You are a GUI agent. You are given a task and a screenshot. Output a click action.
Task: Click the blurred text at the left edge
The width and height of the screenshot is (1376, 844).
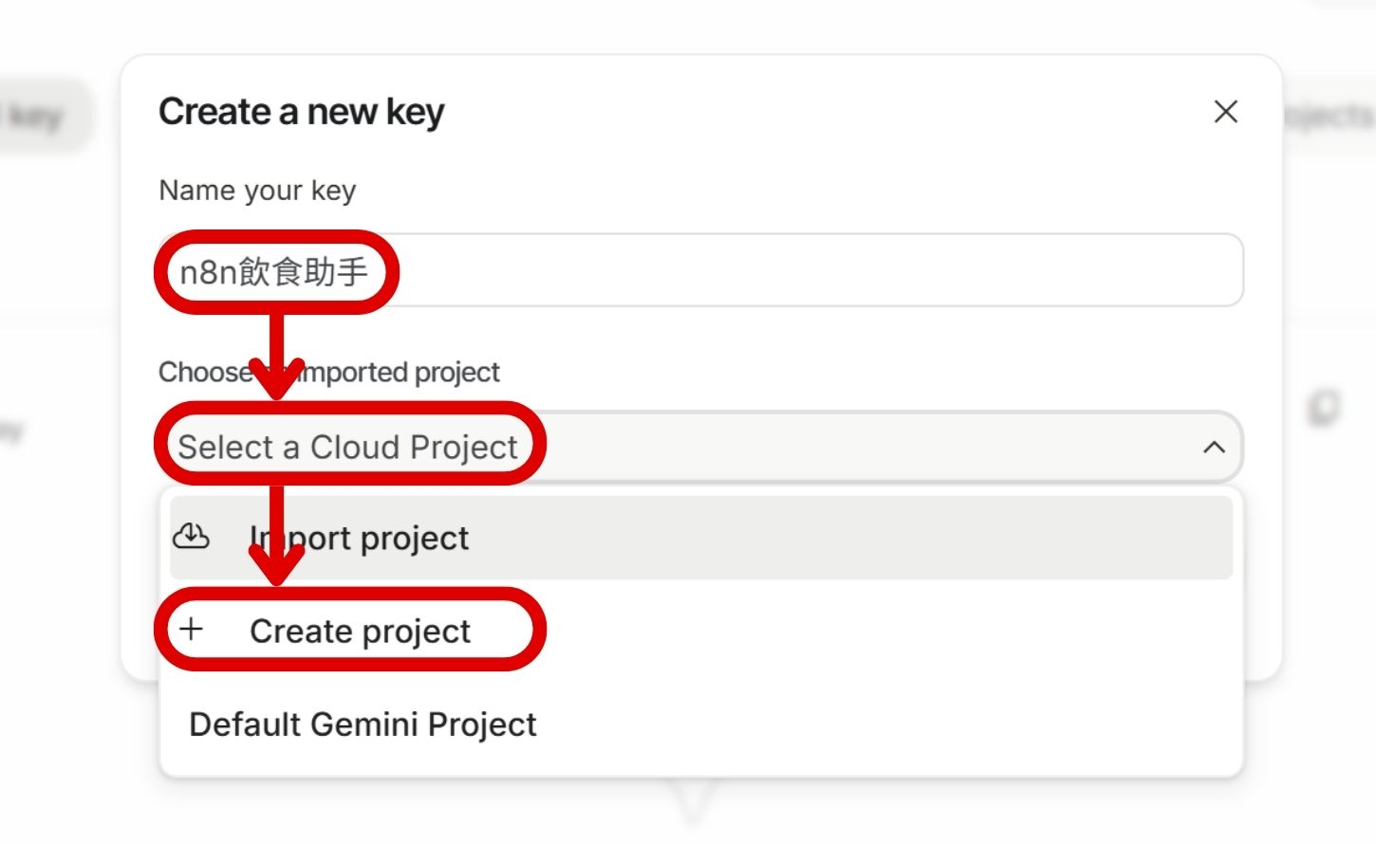9,431
